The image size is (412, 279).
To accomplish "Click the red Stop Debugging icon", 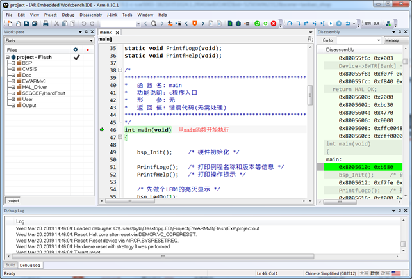I will point(274,24).
